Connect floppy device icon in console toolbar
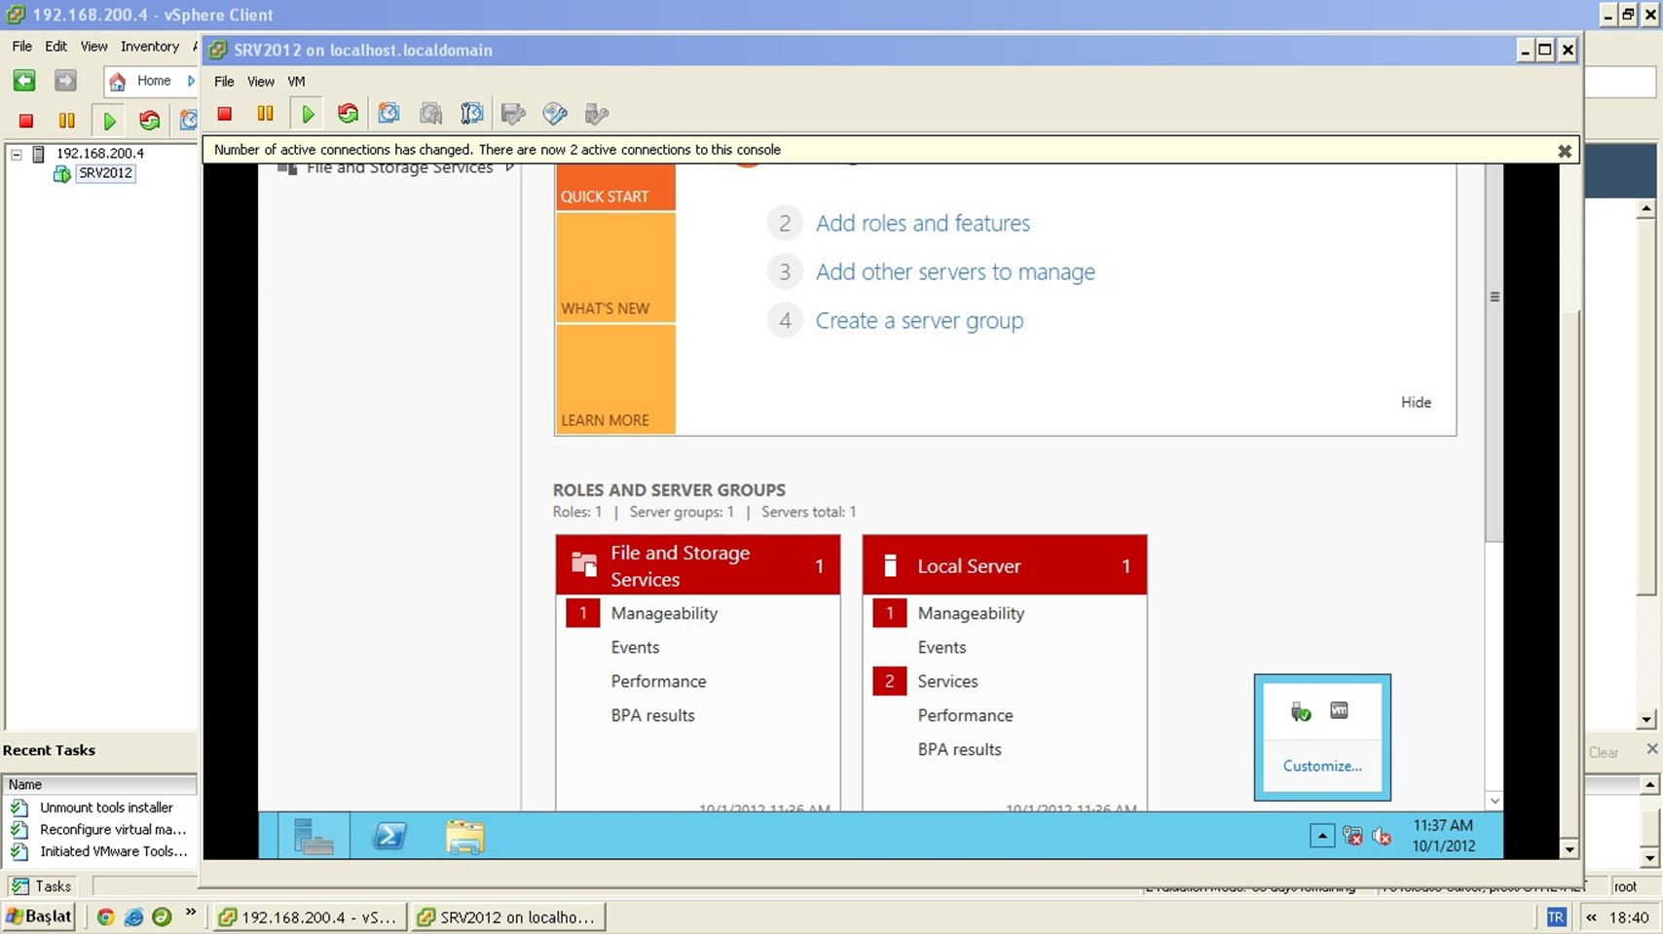 point(513,114)
